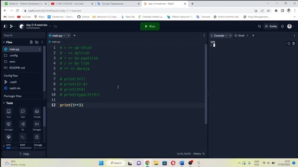The image size is (298, 167).
Task: Close the Console tab
Action: 230,36
